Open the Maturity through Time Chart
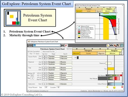The height and width of the screenshot is (97, 128). 49,51
